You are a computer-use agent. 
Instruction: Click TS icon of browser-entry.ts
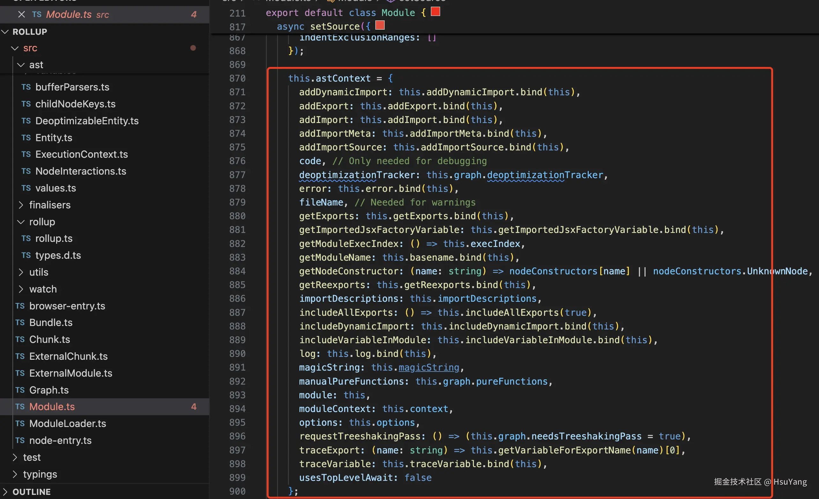coord(20,306)
